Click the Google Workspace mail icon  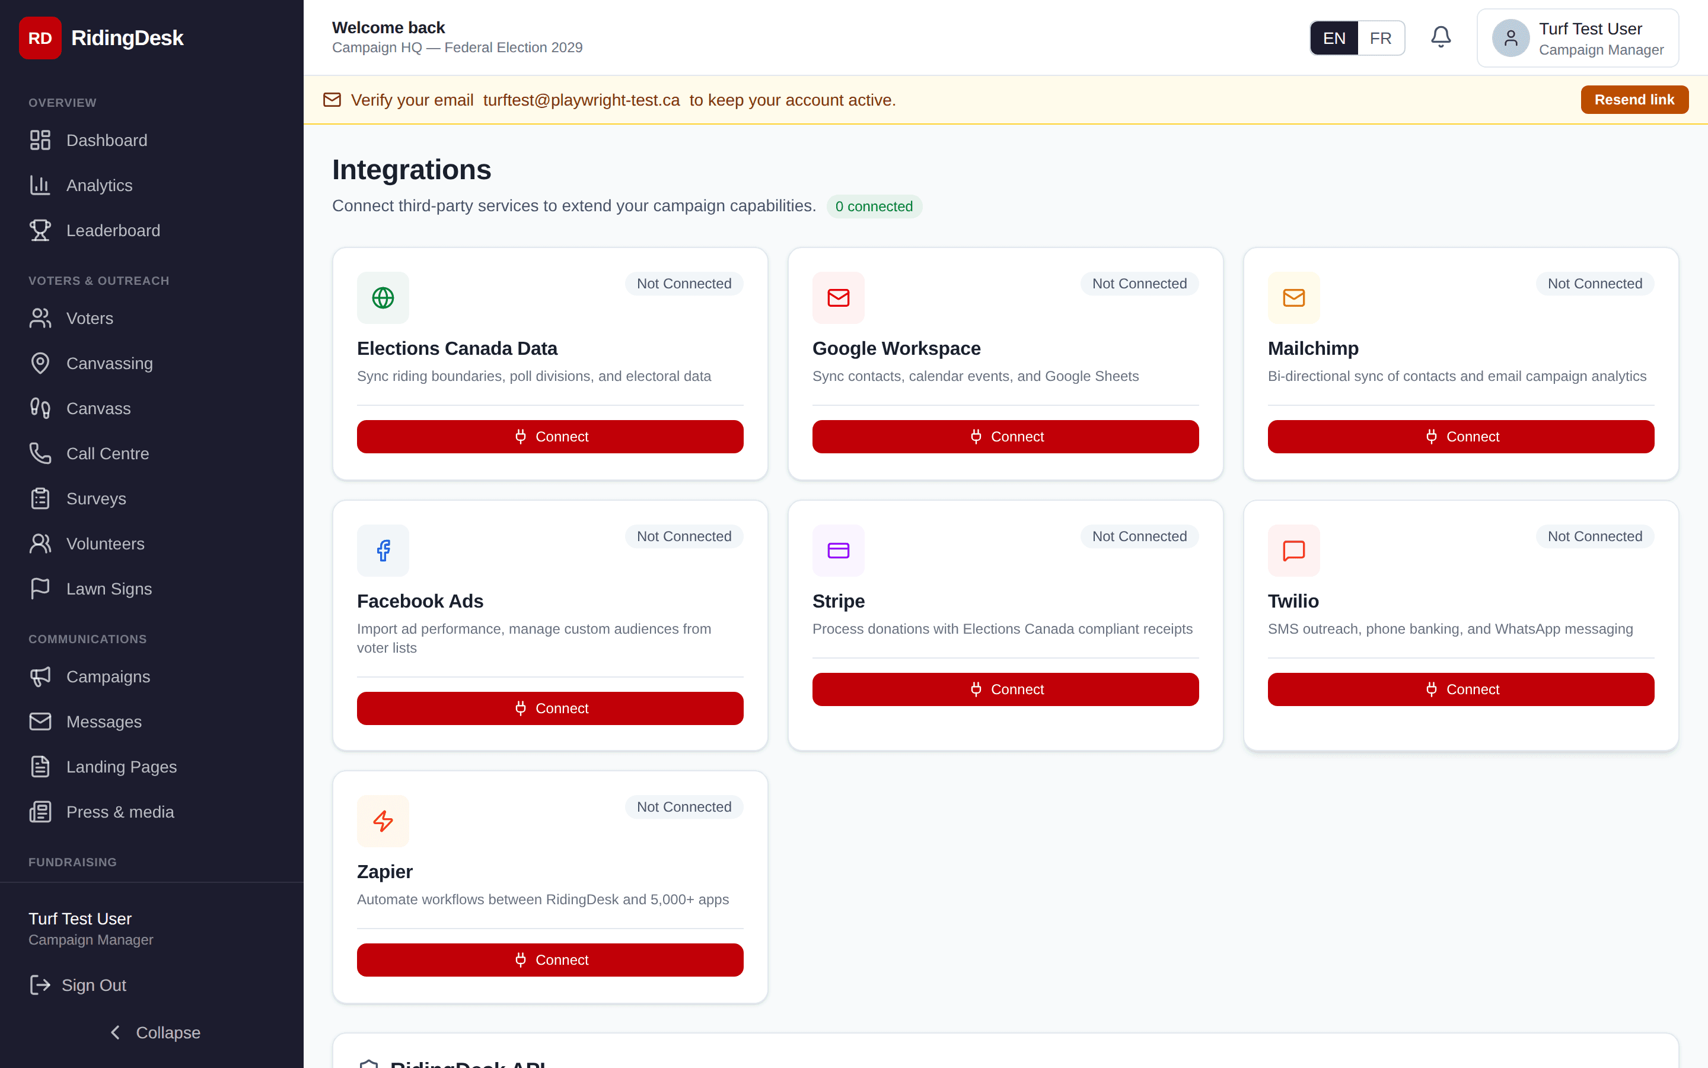point(839,298)
